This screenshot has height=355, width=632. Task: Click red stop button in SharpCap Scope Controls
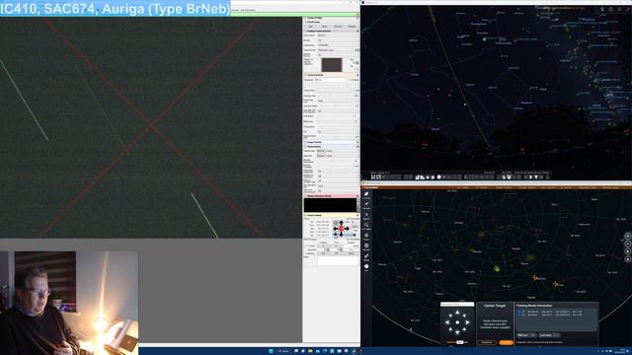341,229
